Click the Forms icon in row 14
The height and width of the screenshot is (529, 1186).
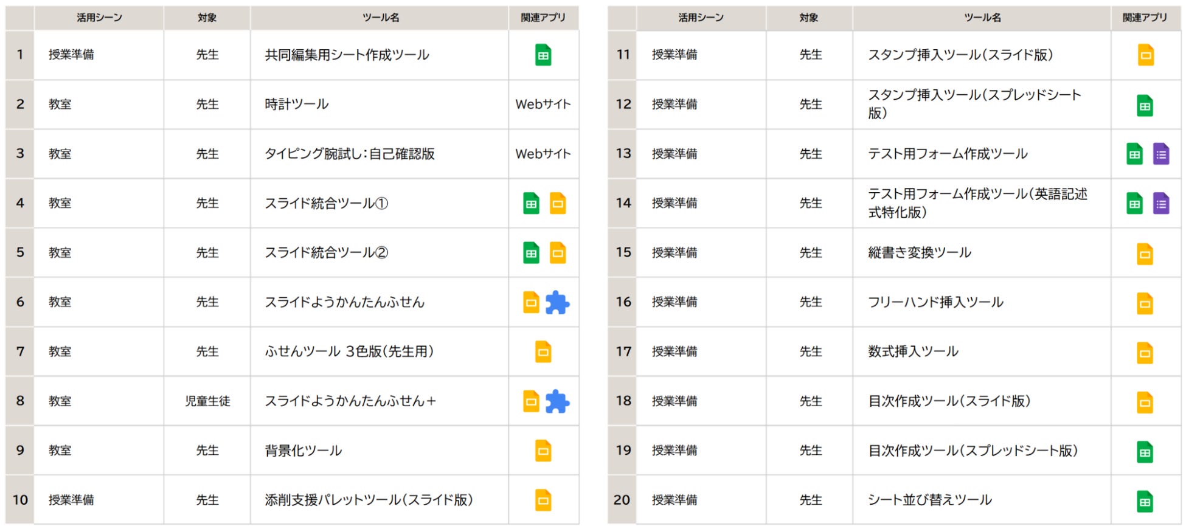pyautogui.click(x=1161, y=204)
